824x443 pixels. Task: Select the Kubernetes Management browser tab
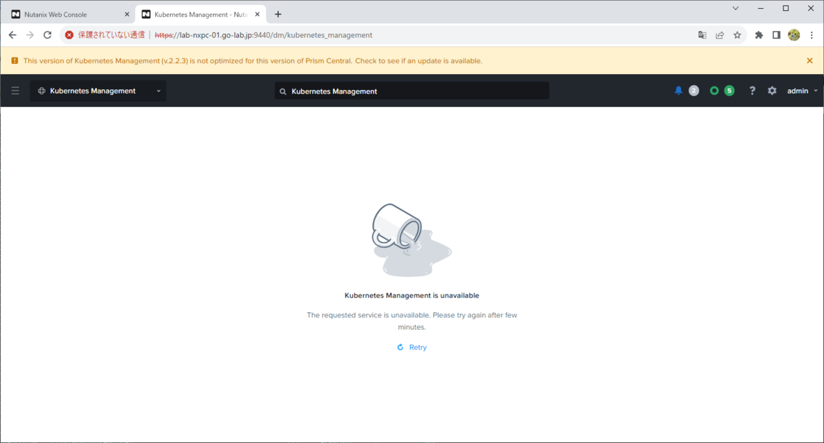pos(199,14)
